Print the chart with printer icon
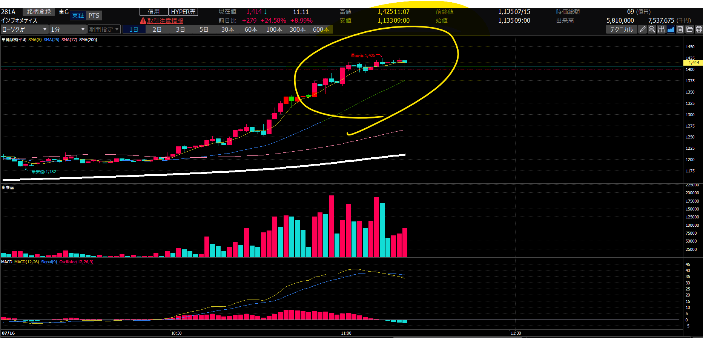The height and width of the screenshot is (338, 703). [698, 29]
